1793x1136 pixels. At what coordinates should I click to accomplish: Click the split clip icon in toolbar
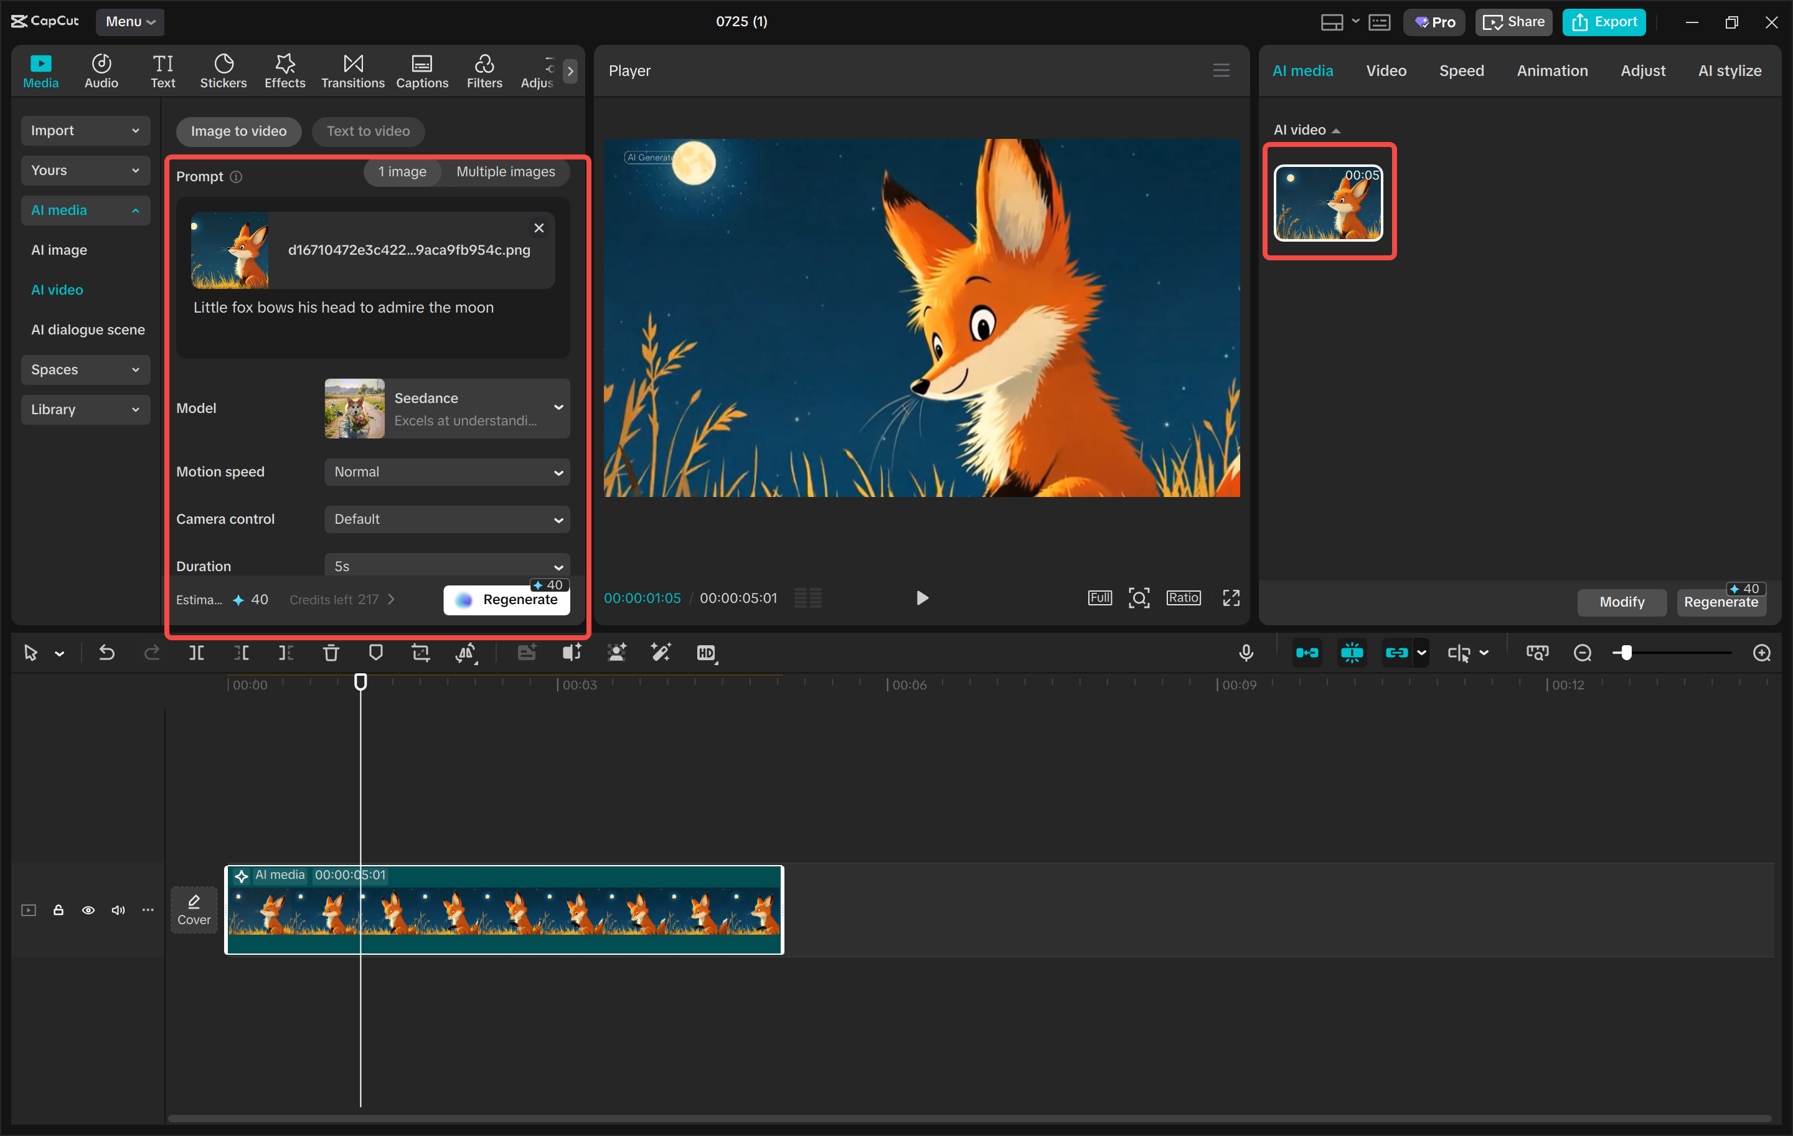pos(196,653)
